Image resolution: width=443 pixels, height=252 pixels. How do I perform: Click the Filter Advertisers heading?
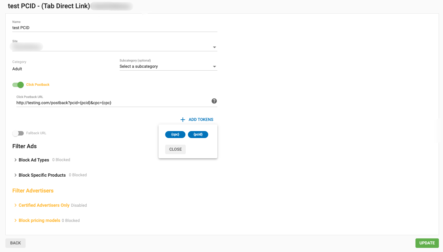[x=33, y=191]
